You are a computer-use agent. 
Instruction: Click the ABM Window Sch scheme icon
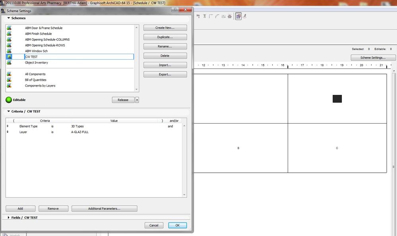[x=9, y=51]
